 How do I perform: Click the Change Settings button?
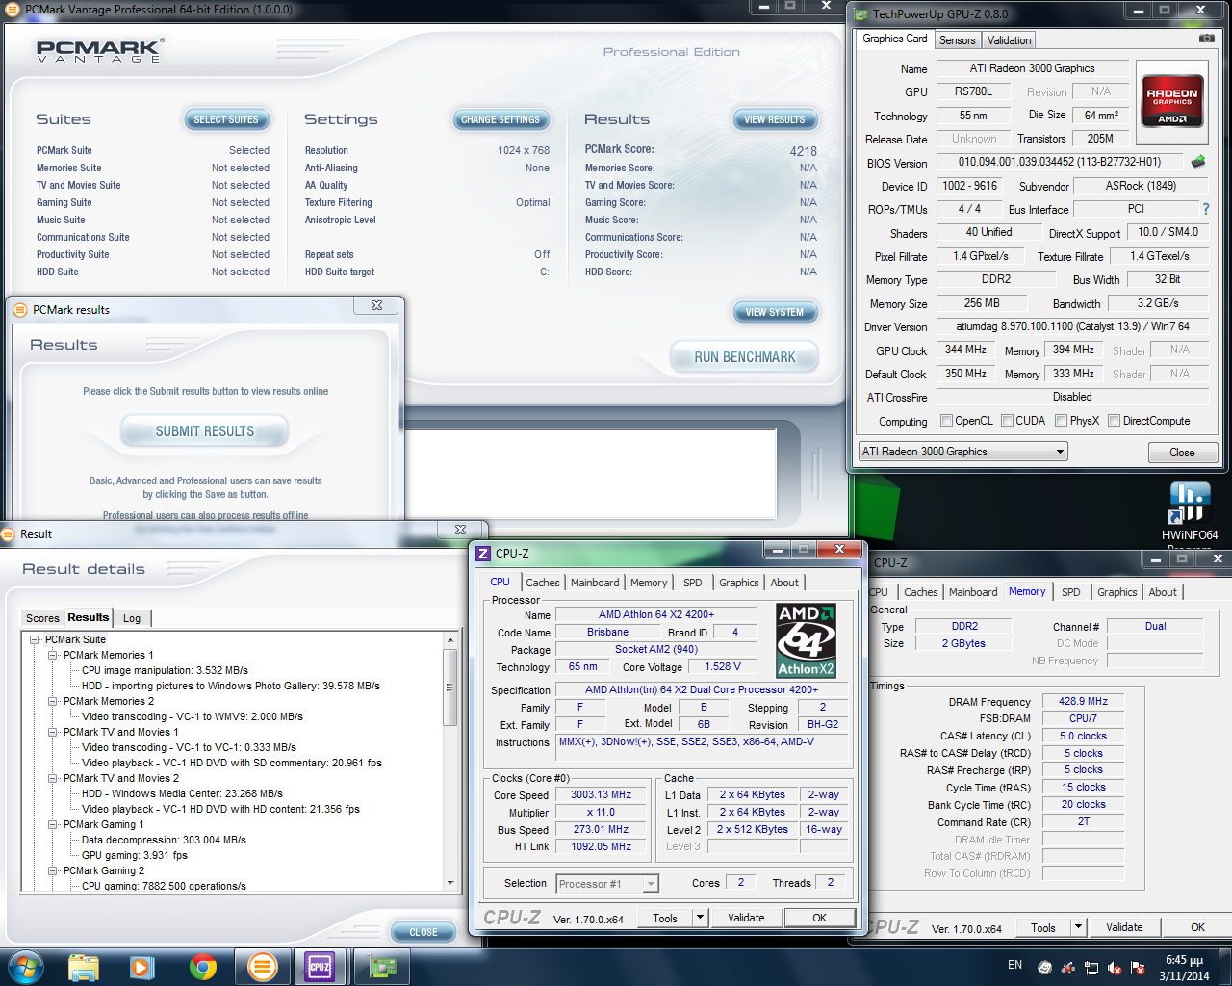point(500,120)
